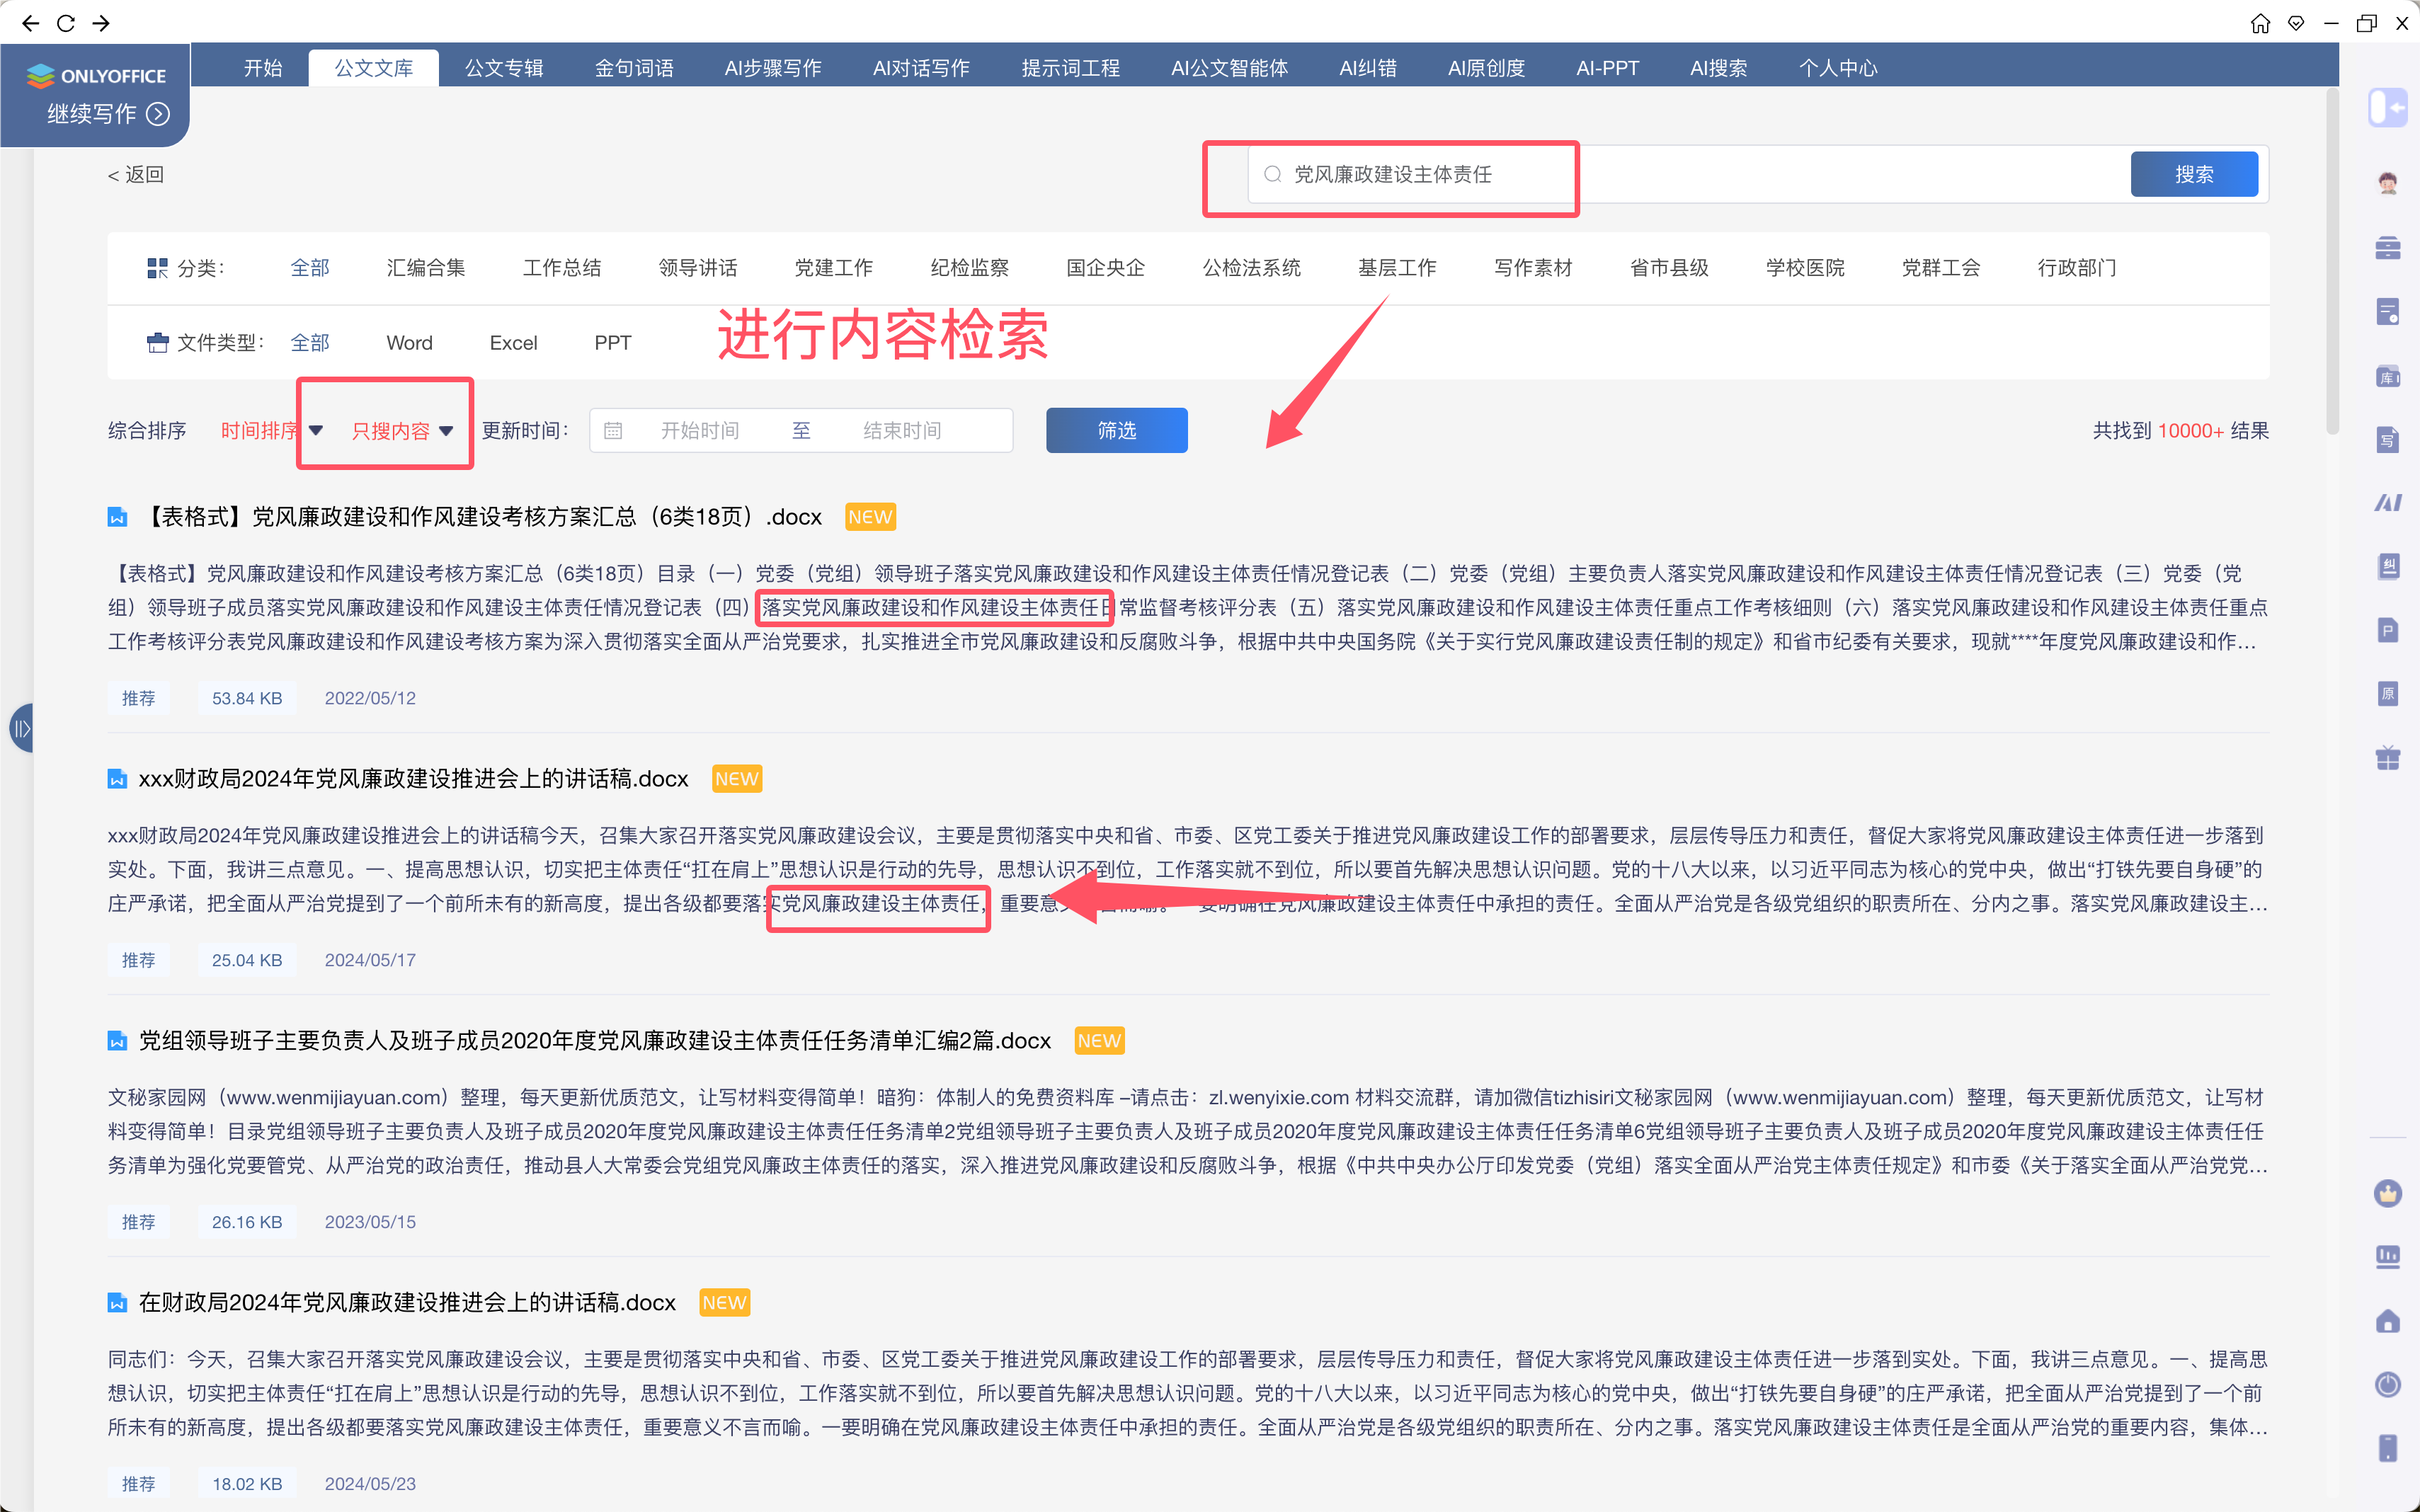Expand the left panel handle on edge
The image size is (2420, 1512).
pyautogui.click(x=21, y=728)
